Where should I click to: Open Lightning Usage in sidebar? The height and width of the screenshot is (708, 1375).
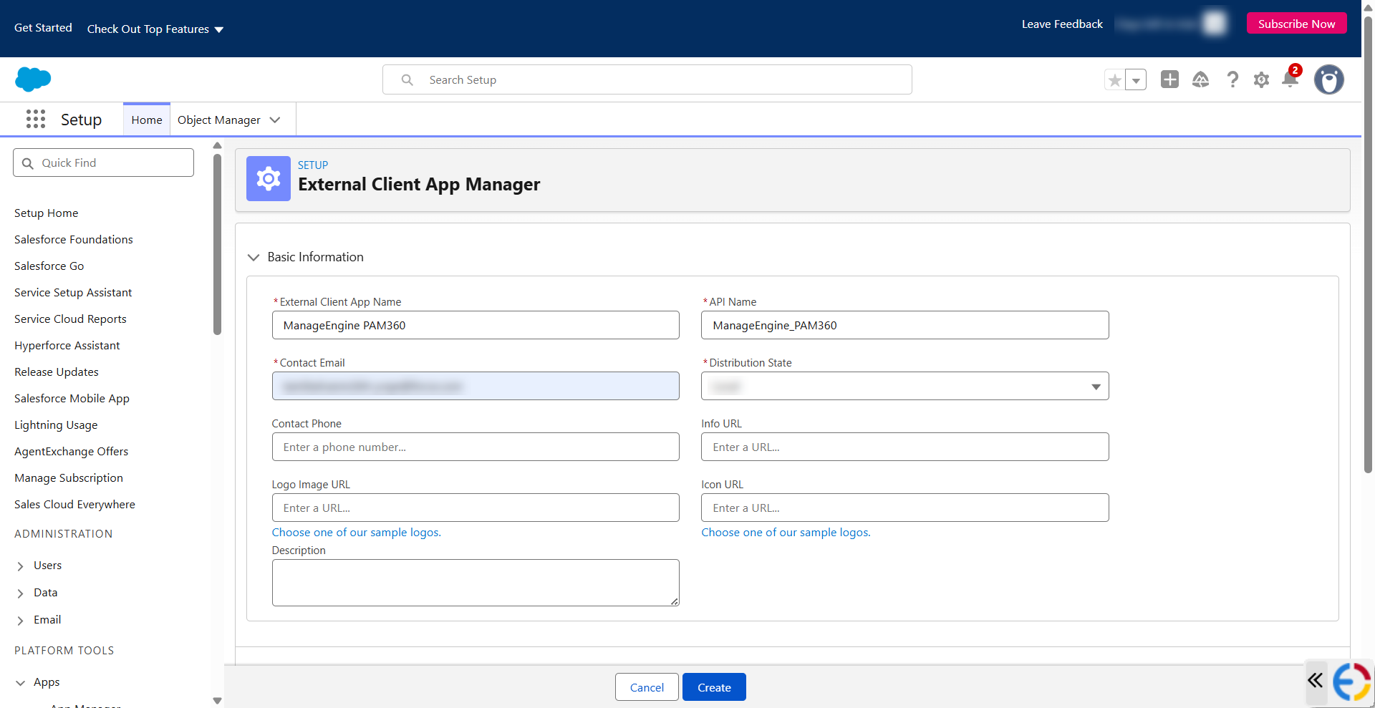[56, 425]
